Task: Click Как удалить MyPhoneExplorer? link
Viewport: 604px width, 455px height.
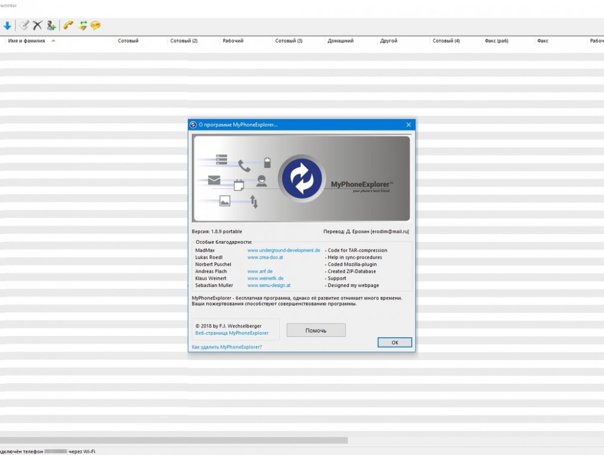Action: tap(227, 347)
